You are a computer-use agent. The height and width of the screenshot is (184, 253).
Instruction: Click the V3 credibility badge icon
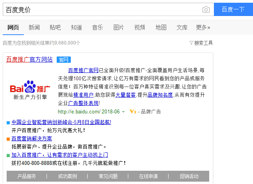pos(133,111)
